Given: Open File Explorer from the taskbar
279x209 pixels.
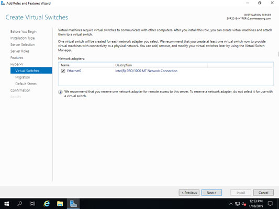Looking at the screenshot, I should click(60, 204).
